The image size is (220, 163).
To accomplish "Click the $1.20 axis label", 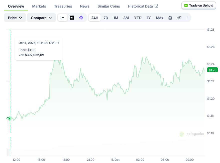I will click(211, 99).
